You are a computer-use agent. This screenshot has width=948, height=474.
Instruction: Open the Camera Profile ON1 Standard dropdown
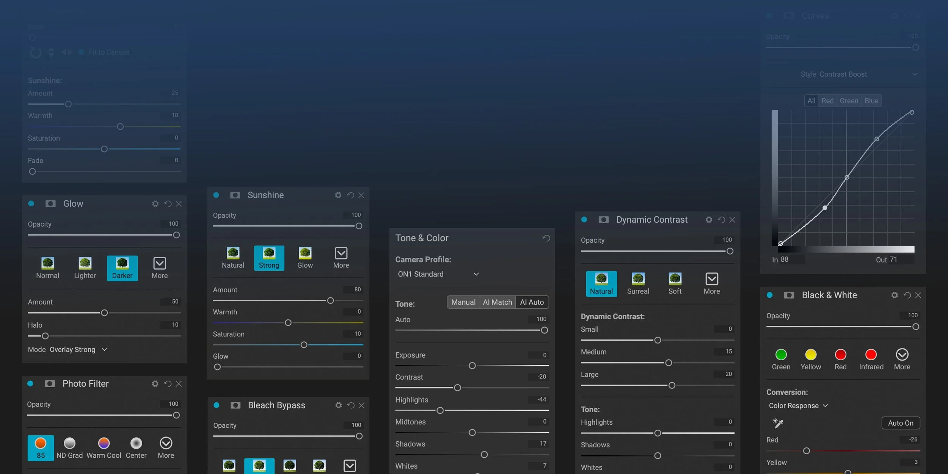point(438,274)
